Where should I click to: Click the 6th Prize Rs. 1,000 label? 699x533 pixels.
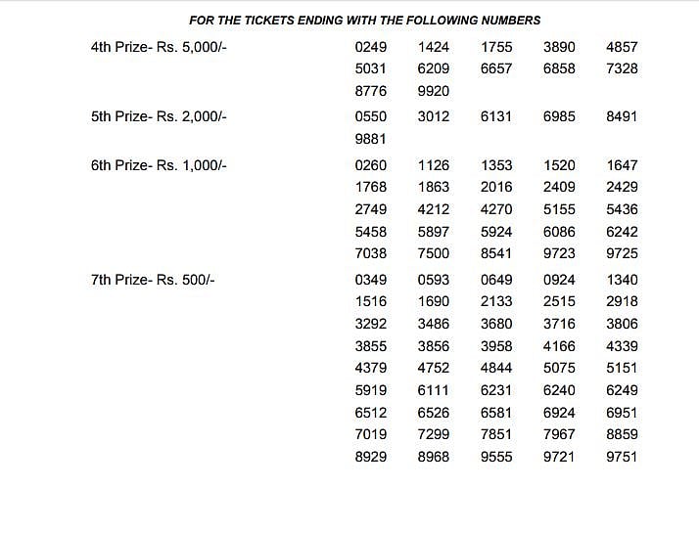(x=159, y=165)
